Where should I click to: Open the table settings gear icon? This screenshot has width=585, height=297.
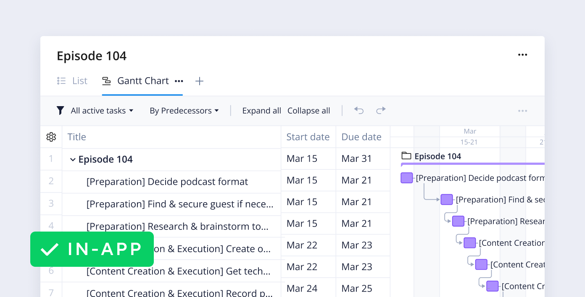pyautogui.click(x=51, y=137)
